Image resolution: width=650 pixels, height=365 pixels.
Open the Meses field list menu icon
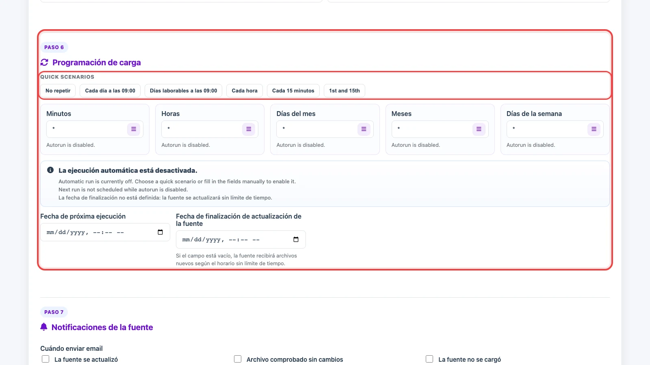pos(479,129)
